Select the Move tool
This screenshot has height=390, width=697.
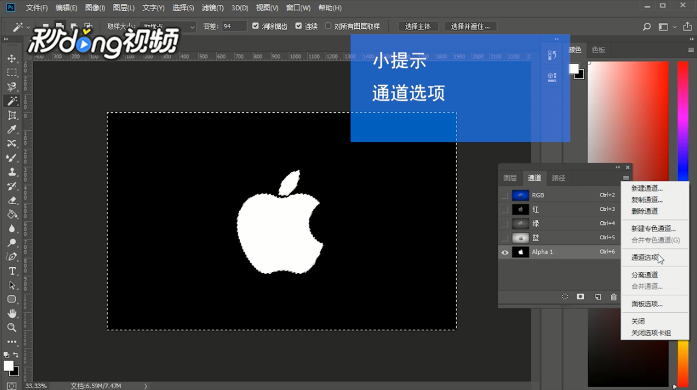(x=12, y=58)
